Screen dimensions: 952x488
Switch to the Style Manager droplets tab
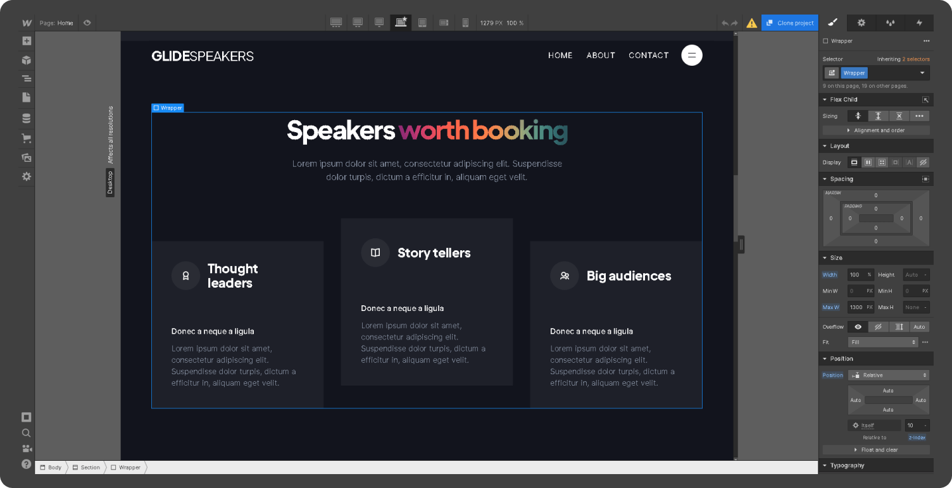click(x=890, y=23)
